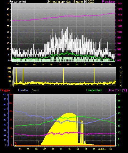This screenshot has height=153, width=128.
Task: Click wind direction axis value 90
Action: pyautogui.click(x=10, y=81)
